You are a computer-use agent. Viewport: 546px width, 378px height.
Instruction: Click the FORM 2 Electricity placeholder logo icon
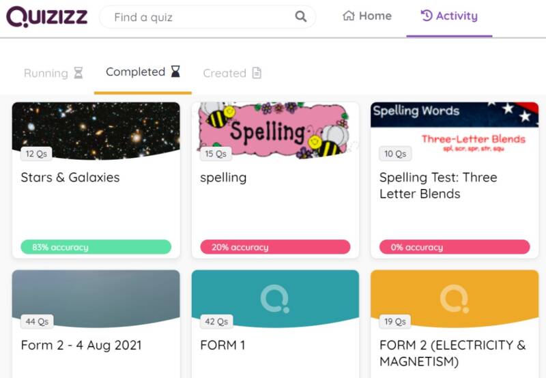point(454,299)
